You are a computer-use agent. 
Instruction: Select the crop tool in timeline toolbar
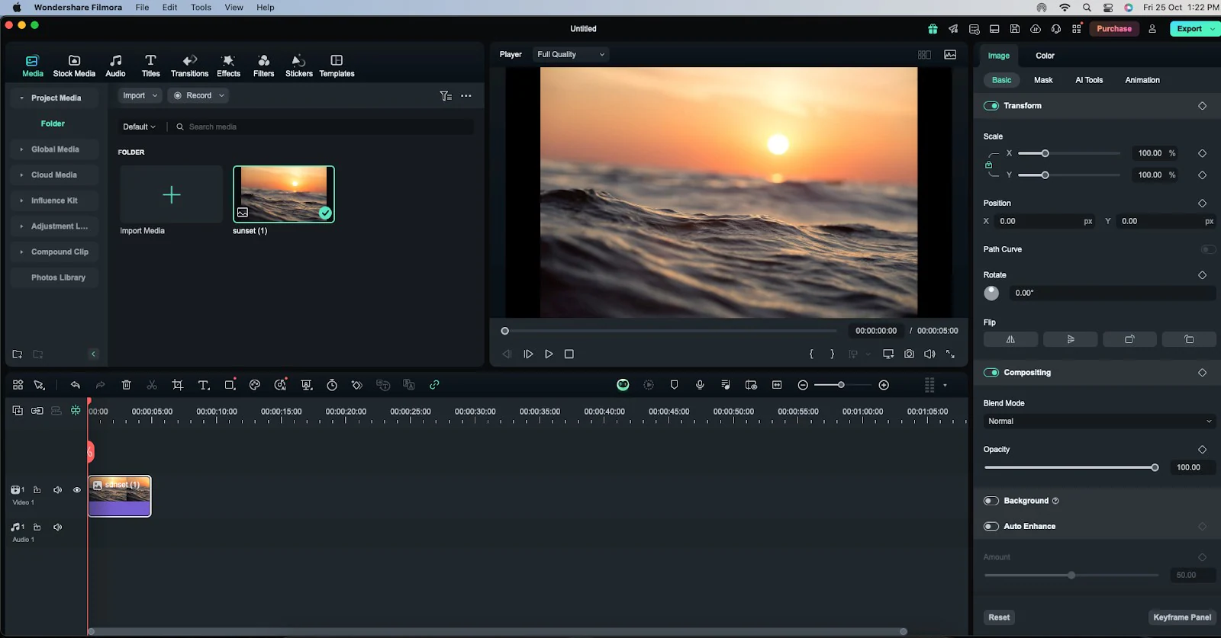click(178, 385)
